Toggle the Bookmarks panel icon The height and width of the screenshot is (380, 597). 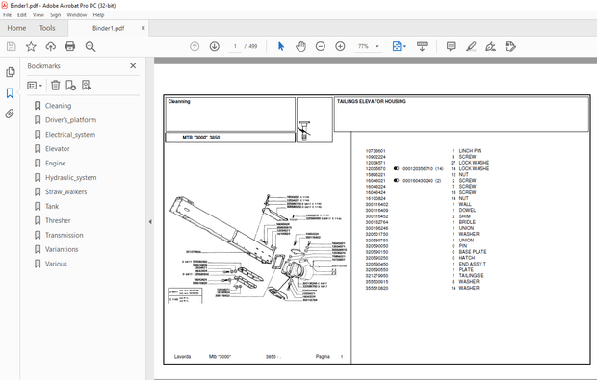[x=10, y=92]
